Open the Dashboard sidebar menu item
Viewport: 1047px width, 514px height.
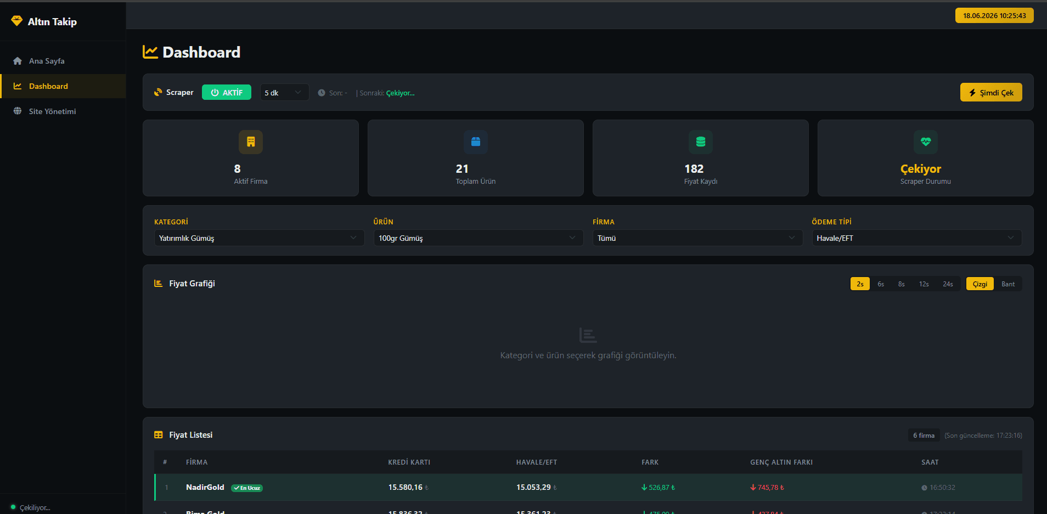point(63,86)
